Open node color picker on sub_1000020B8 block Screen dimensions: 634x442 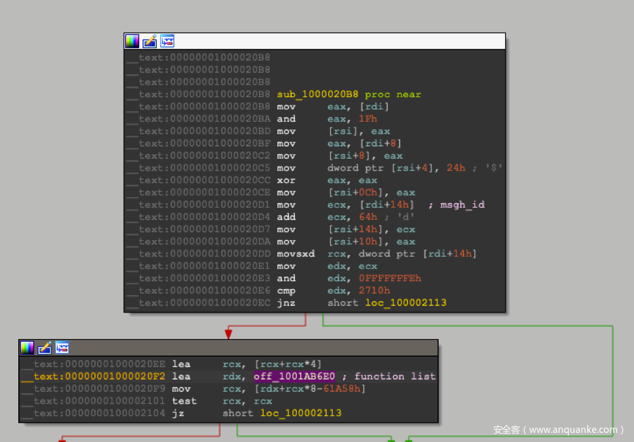tap(132, 42)
